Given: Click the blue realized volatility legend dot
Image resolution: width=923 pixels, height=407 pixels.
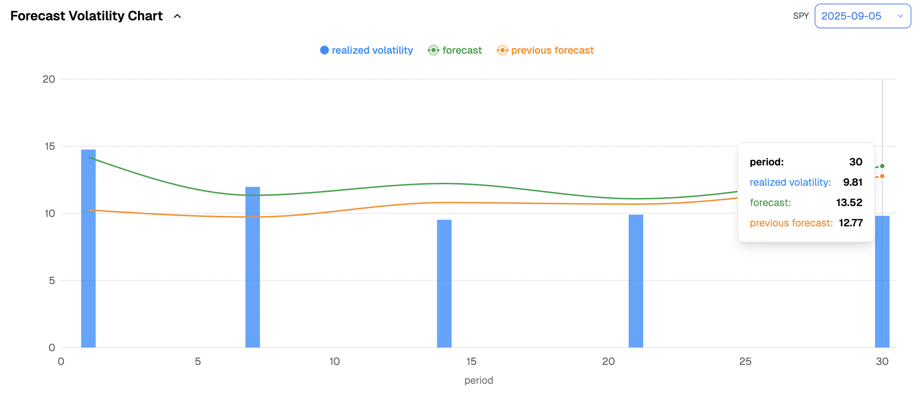Looking at the screenshot, I should pos(324,50).
